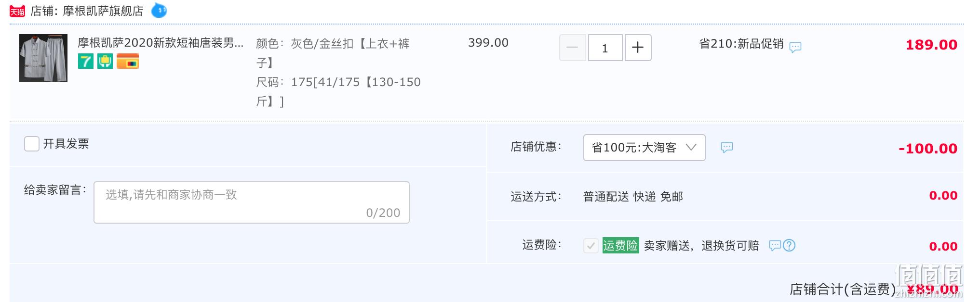
Task: Click the green 运费险 tag label
Action: click(620, 246)
